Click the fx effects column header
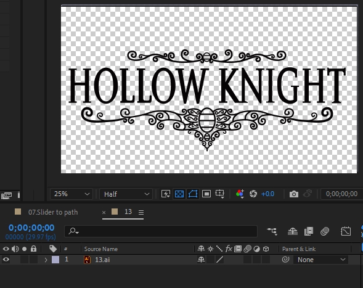363x288 pixels. [x=229, y=249]
